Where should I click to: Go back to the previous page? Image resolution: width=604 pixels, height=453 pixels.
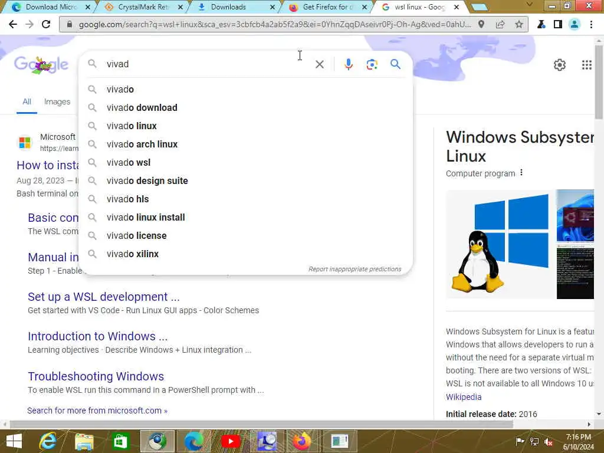click(13, 24)
